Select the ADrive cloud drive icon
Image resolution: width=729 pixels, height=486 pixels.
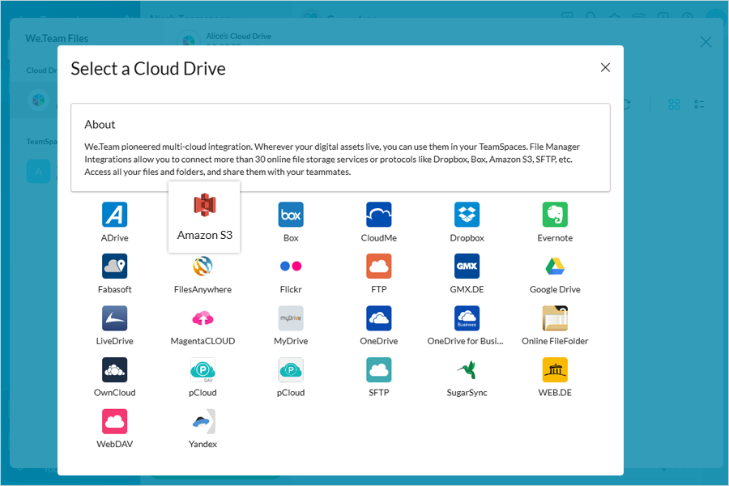point(114,215)
